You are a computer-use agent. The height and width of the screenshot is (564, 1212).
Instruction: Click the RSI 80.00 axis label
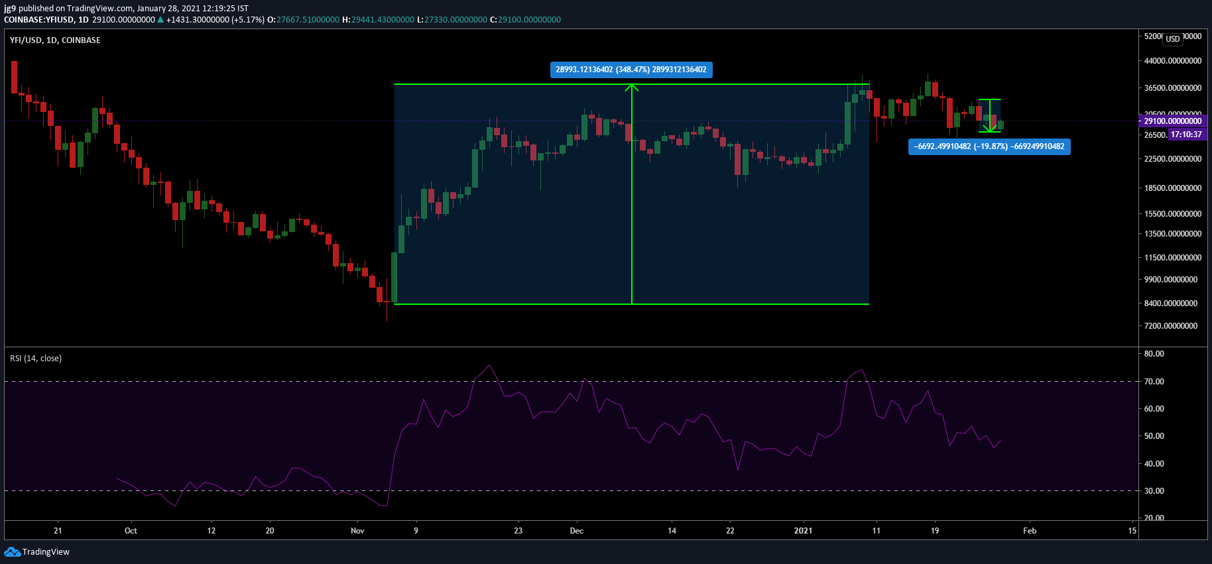tap(1154, 354)
